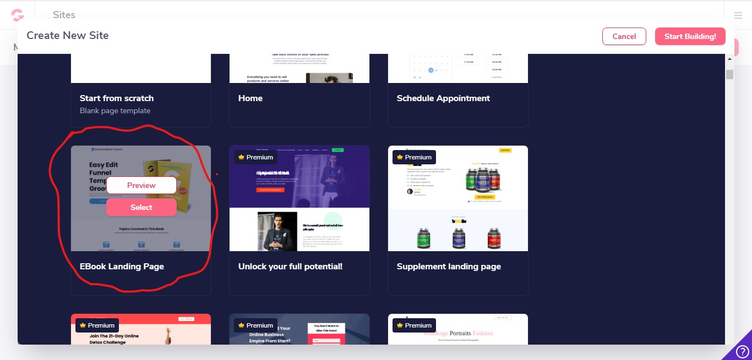Cancel creating the new site
The image size is (752, 360).
[x=624, y=36]
